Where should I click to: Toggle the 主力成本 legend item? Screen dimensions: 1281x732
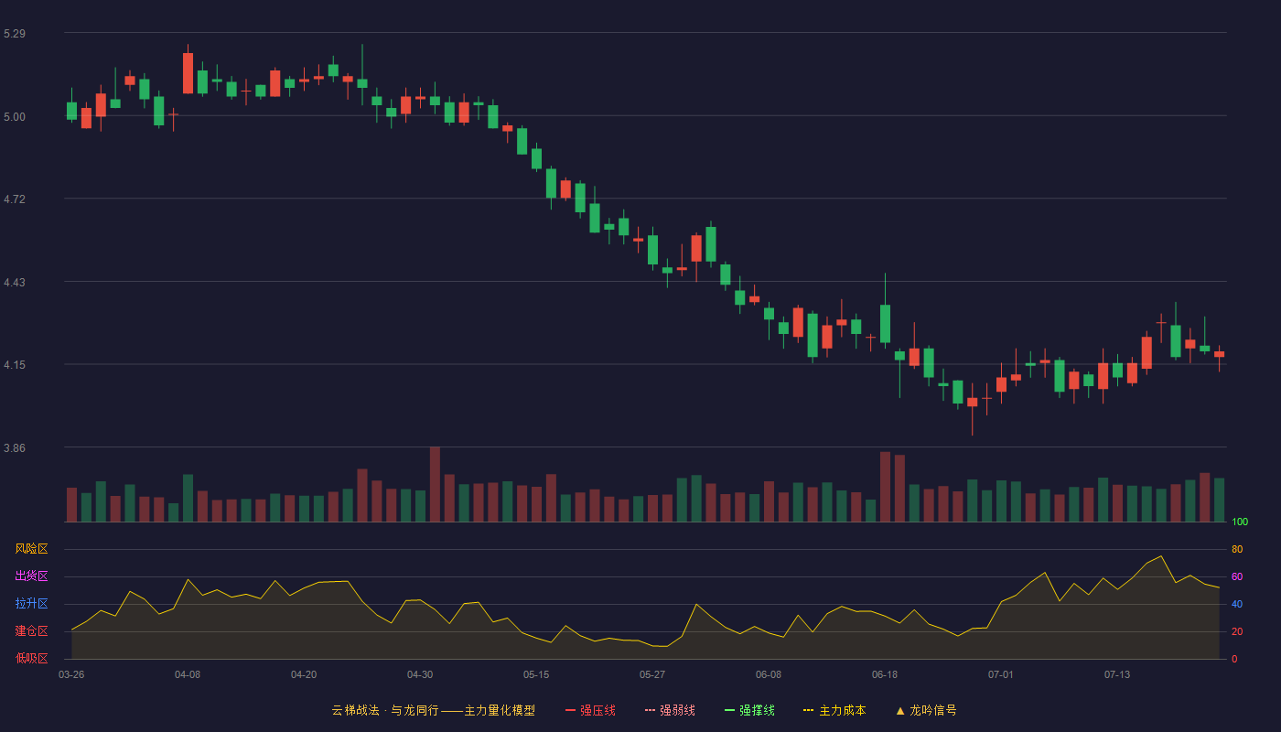click(834, 710)
